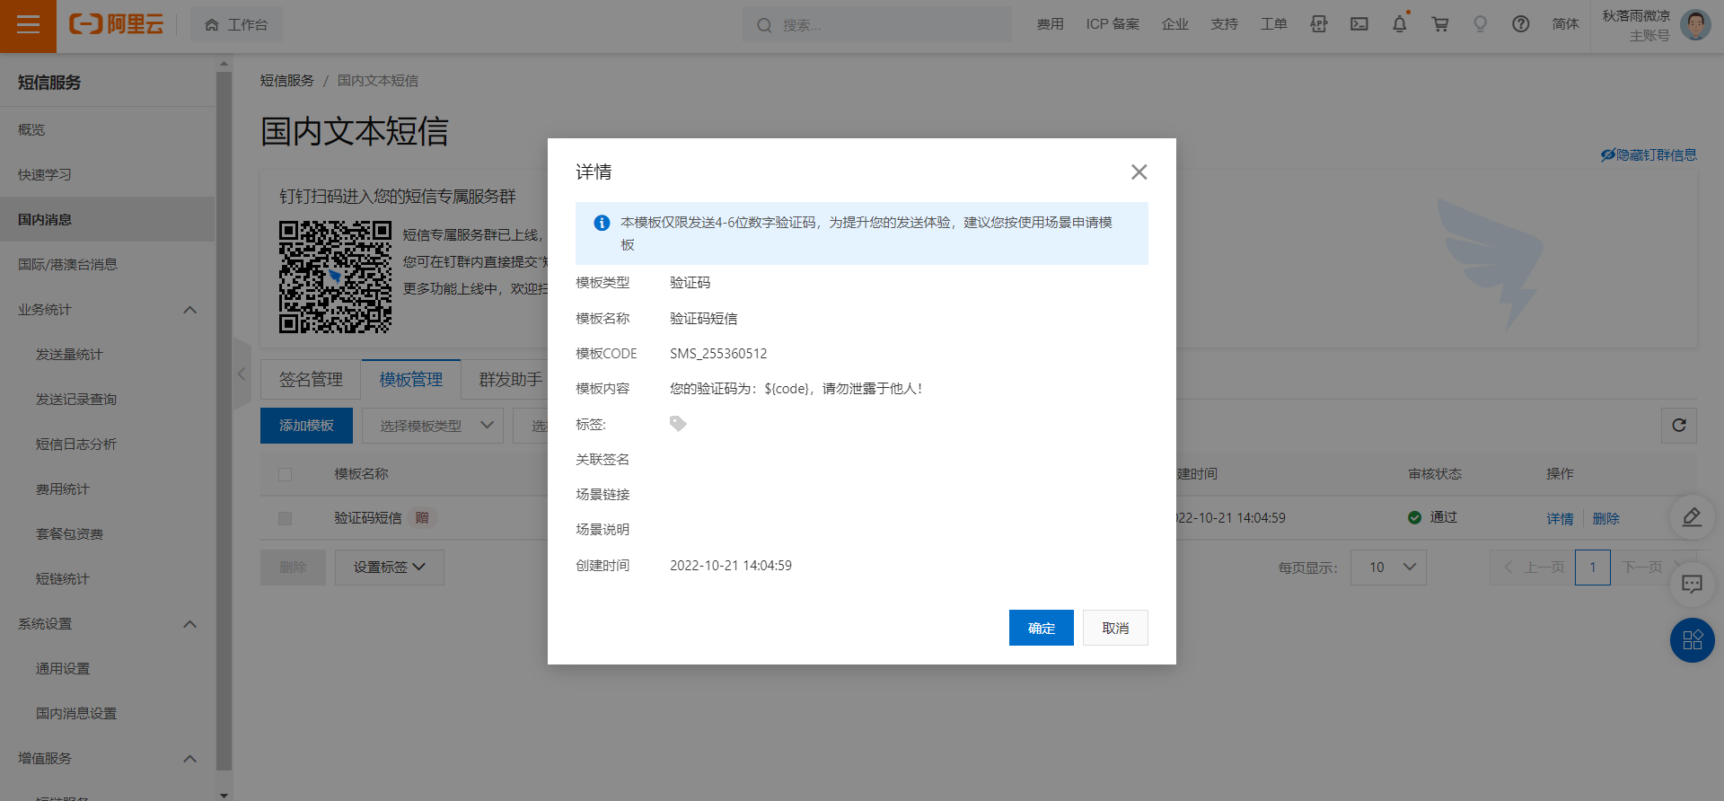
Task: Go to page 1
Action: (x=1592, y=568)
